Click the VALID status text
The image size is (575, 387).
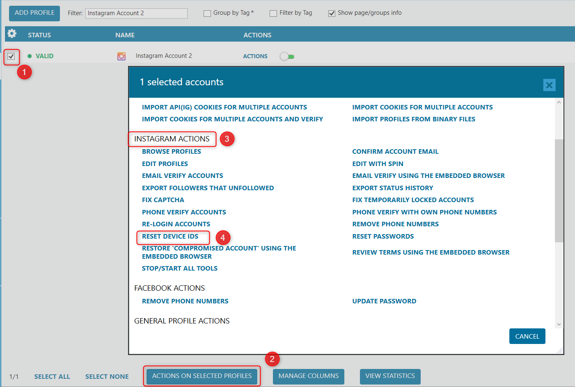pyautogui.click(x=44, y=56)
